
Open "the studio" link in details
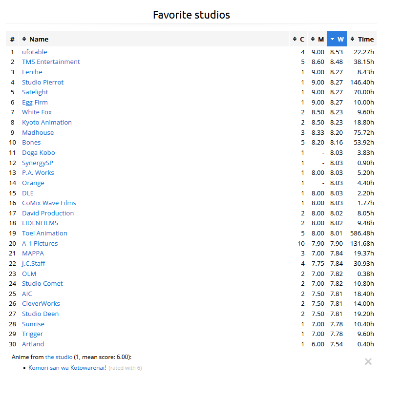tap(59, 357)
